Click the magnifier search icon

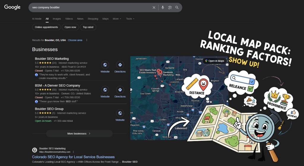pos(177,7)
